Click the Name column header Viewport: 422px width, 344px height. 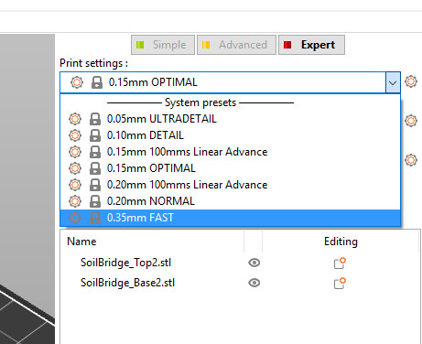click(x=81, y=242)
